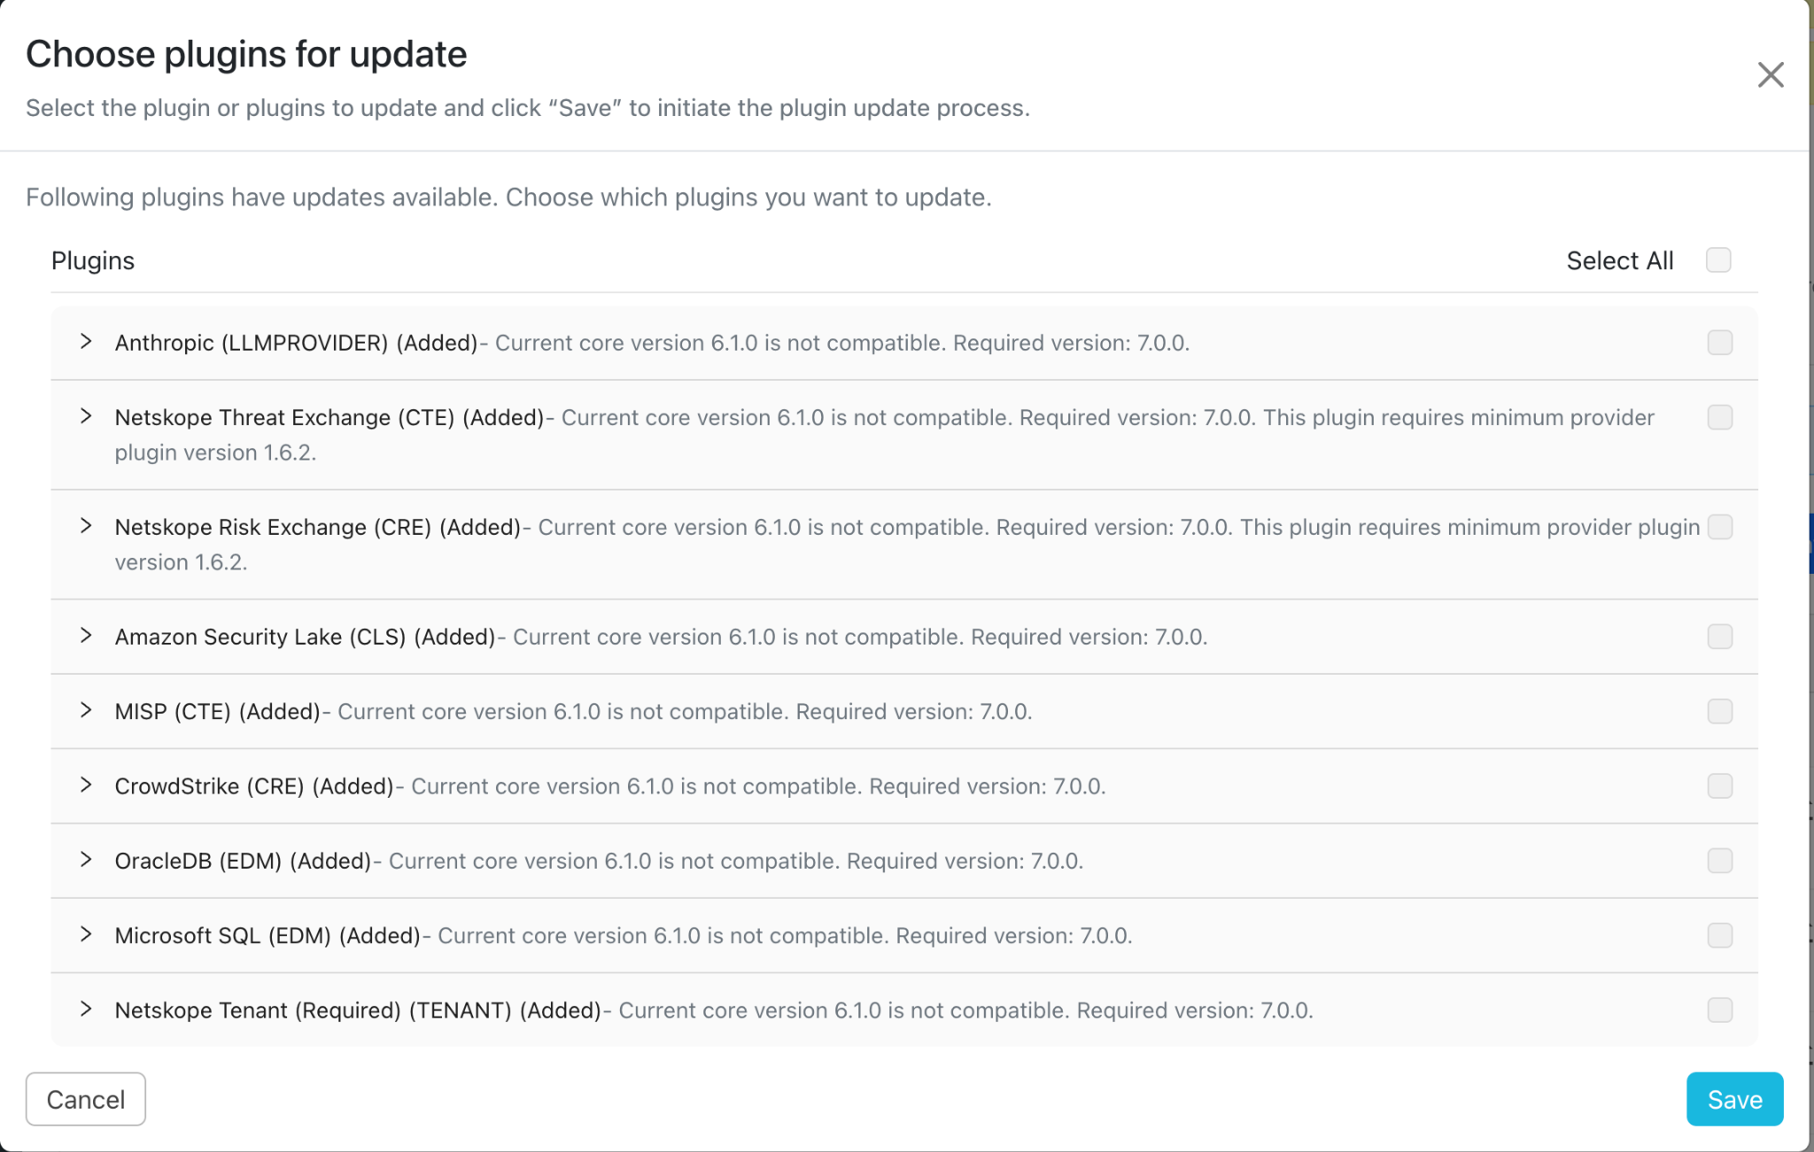Expand the OracleDB (EDM) plugin row
The image size is (1814, 1152).
coord(86,860)
